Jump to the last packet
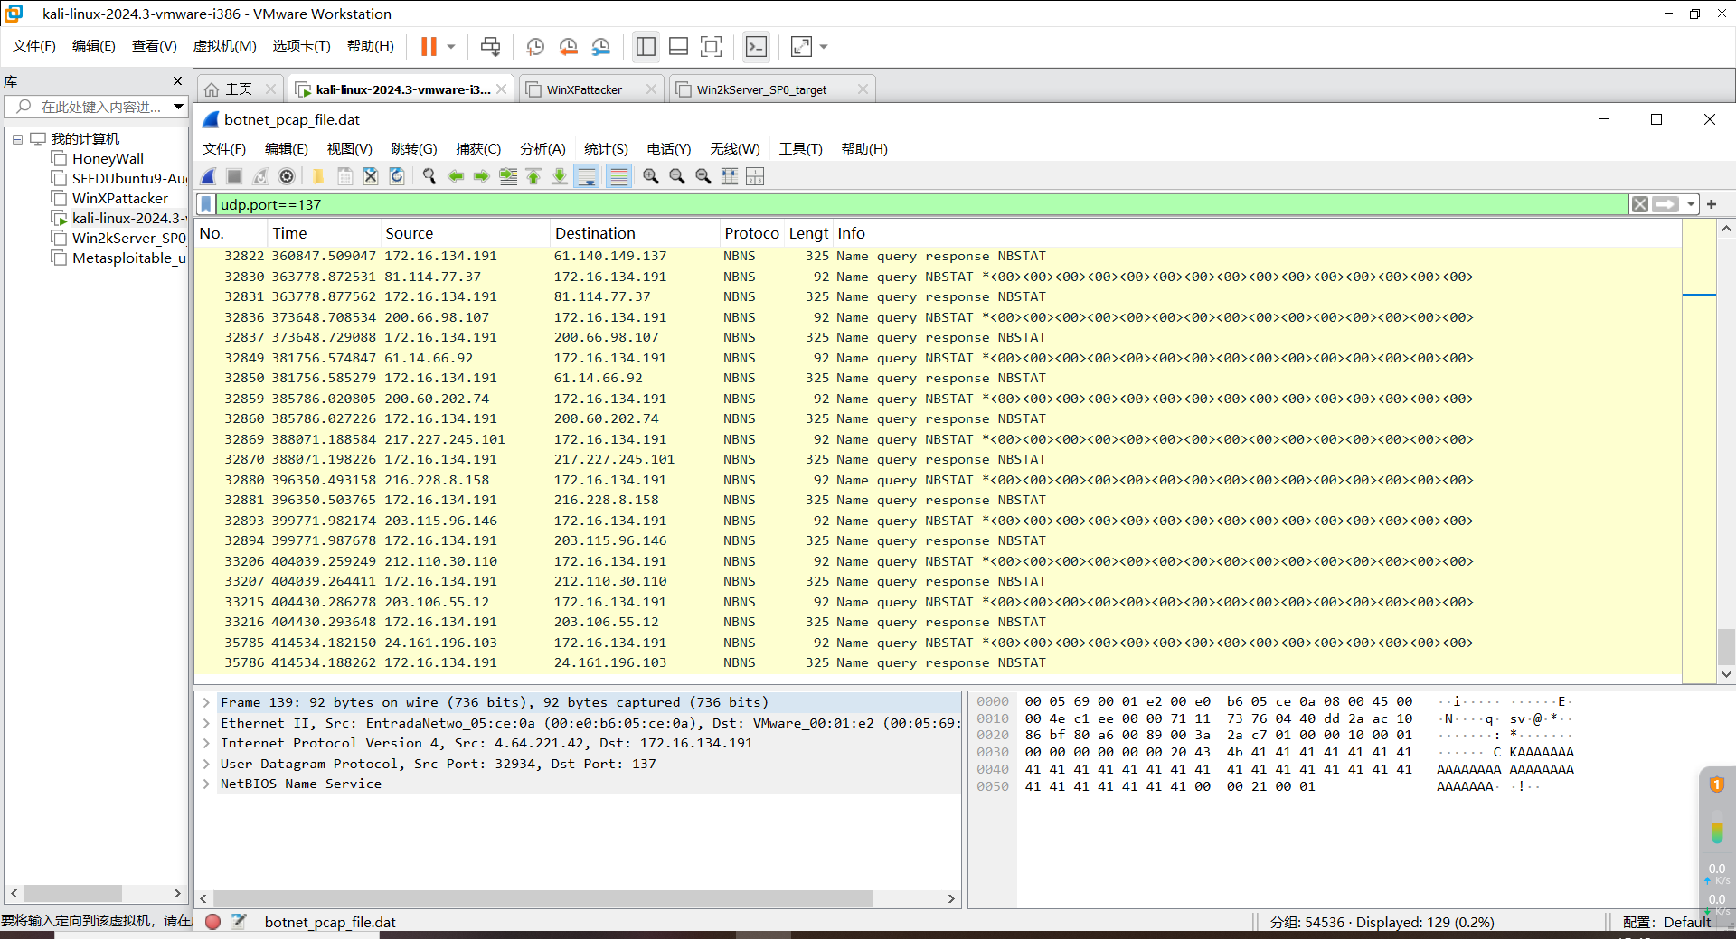The image size is (1736, 939). tap(561, 176)
